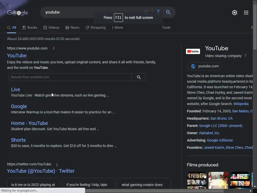Open the Life in a Day film thumbnail
This screenshot has width=257, height=193.
tap(240, 180)
